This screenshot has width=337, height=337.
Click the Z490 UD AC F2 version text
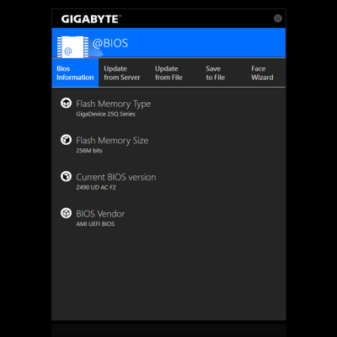(96, 187)
